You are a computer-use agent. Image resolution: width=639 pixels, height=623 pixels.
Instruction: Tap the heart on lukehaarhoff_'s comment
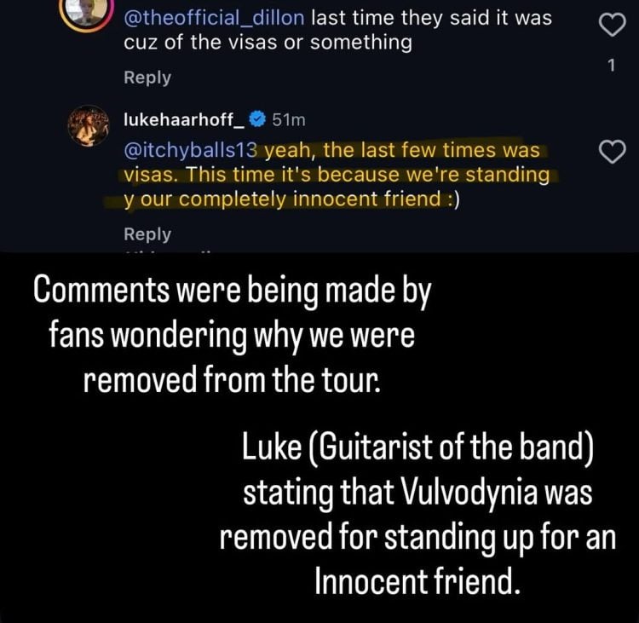pos(613,153)
